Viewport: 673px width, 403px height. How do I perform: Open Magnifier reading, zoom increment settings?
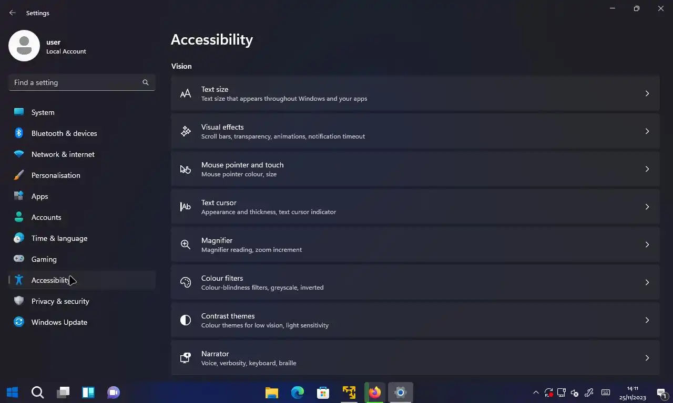[415, 245]
